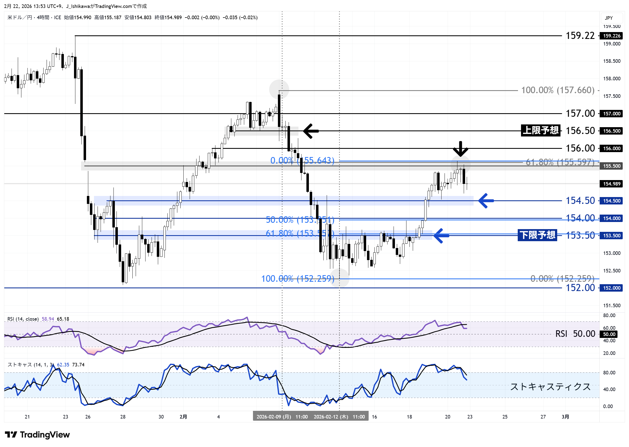The image size is (629, 447).
Task: Click the gray circle marker at the 155.597 retracement
Action: 460,165
